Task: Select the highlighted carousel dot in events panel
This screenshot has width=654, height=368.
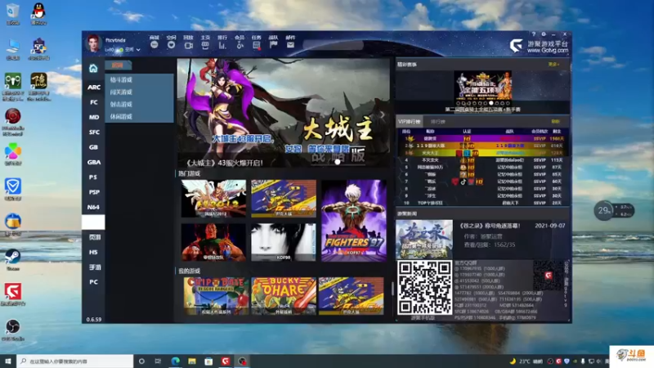Action: (491, 103)
